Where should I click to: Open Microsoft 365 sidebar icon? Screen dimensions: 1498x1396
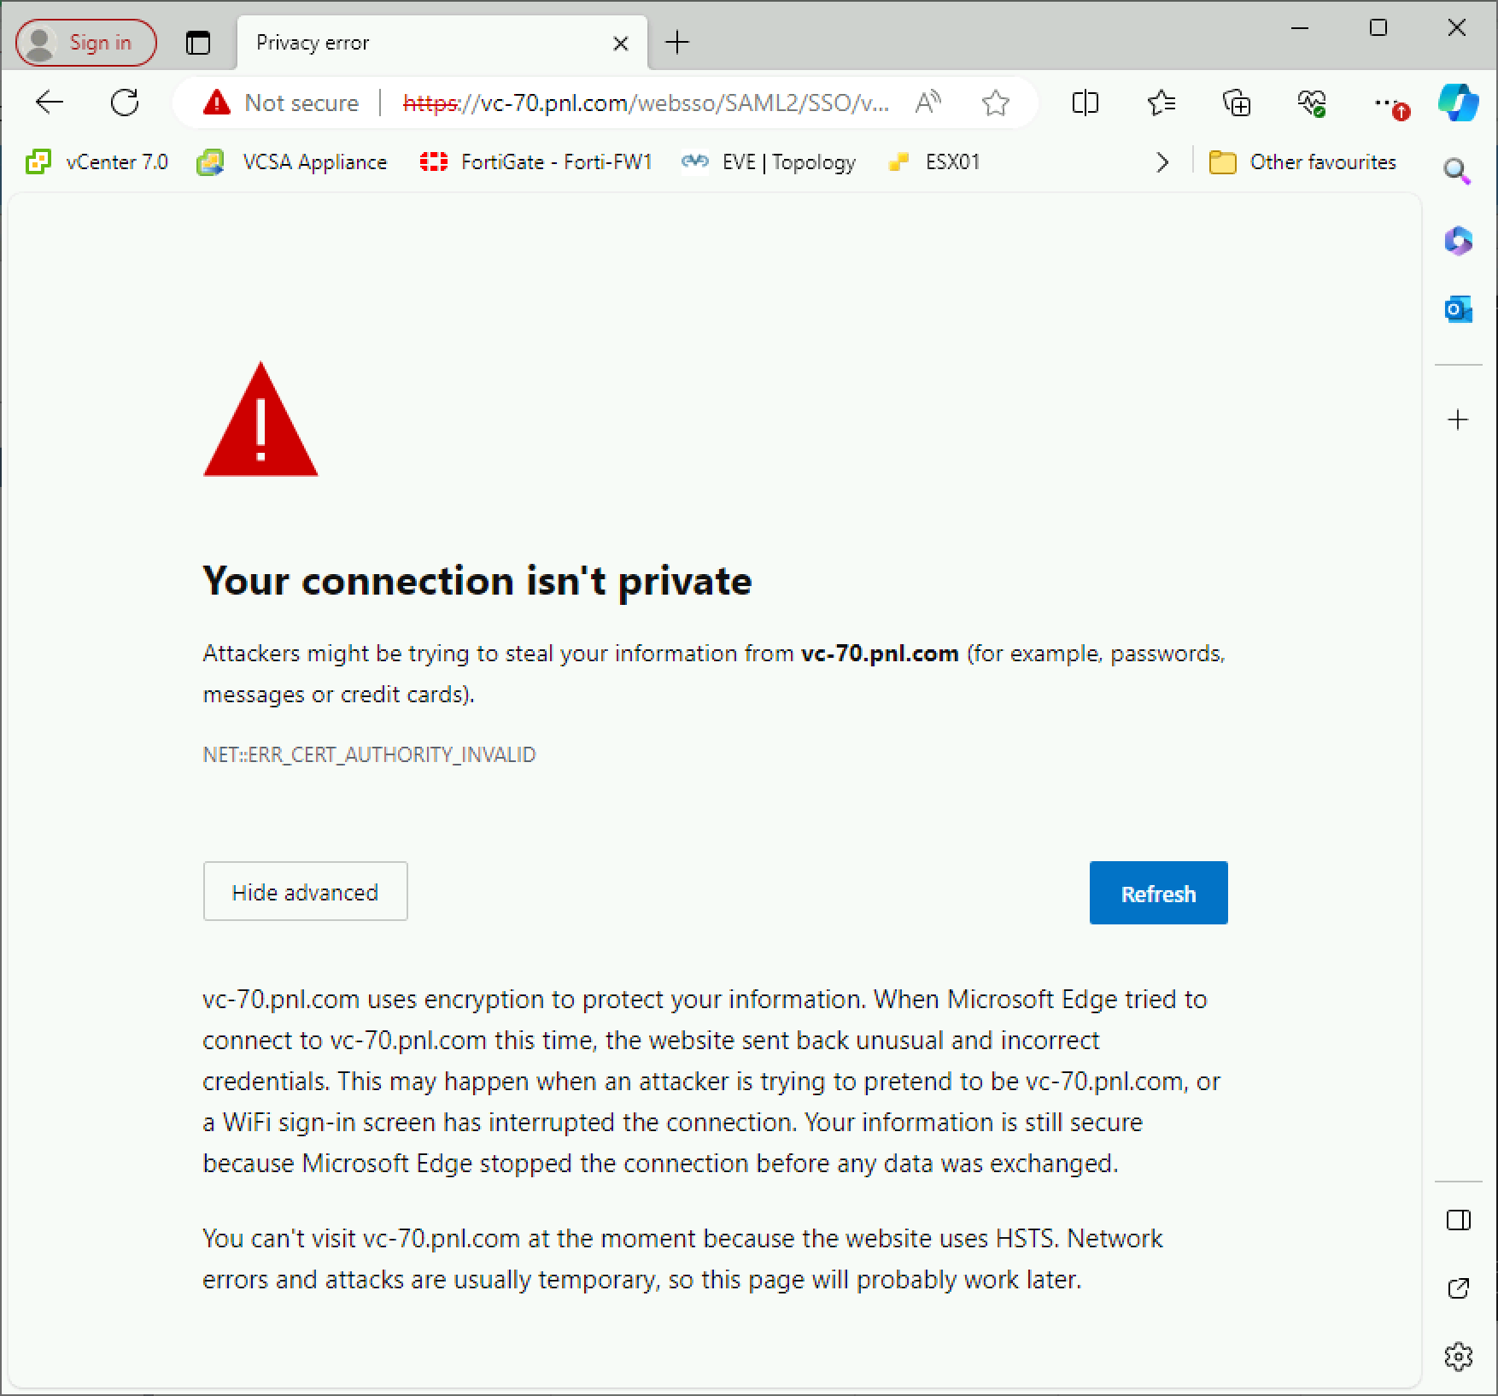click(1458, 241)
